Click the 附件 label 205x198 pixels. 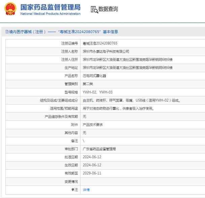click(74, 125)
